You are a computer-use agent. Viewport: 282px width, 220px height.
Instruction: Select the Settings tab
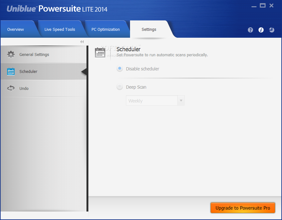click(149, 30)
